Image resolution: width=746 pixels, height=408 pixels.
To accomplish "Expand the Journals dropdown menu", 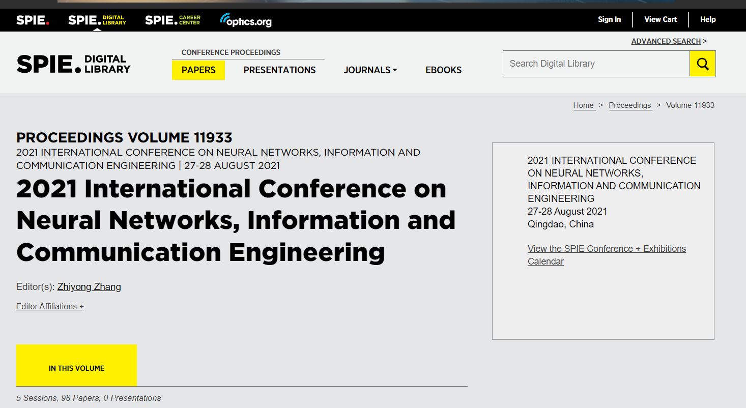I will point(370,70).
